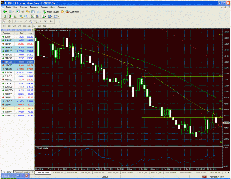
Task: Select the vertical line drawing tool
Action: 15,21
